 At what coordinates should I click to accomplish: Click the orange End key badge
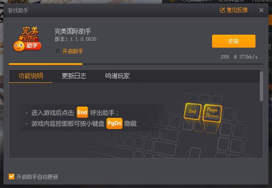pyautogui.click(x=82, y=112)
